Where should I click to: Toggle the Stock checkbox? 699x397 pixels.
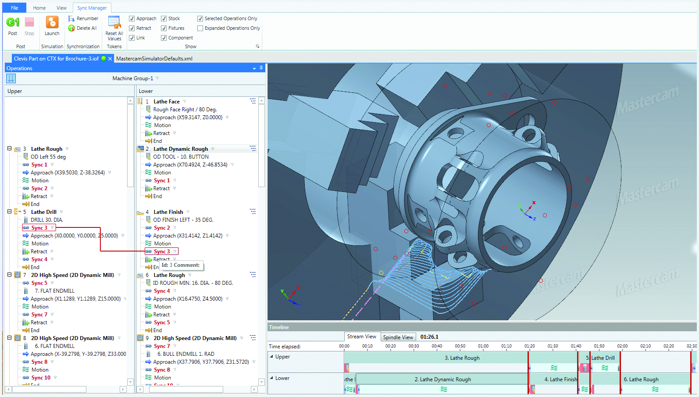click(x=164, y=18)
